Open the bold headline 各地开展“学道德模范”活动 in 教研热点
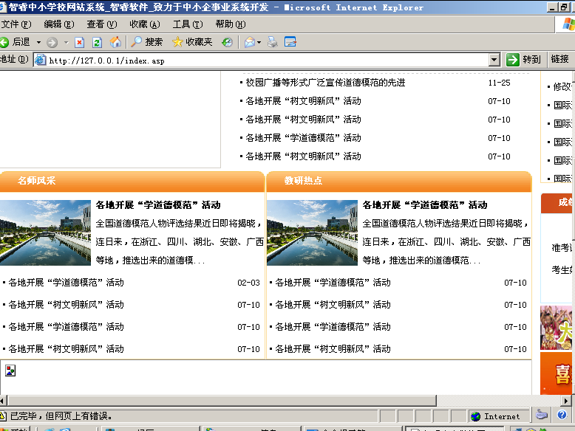Image resolution: width=575 pixels, height=431 pixels. 425,205
